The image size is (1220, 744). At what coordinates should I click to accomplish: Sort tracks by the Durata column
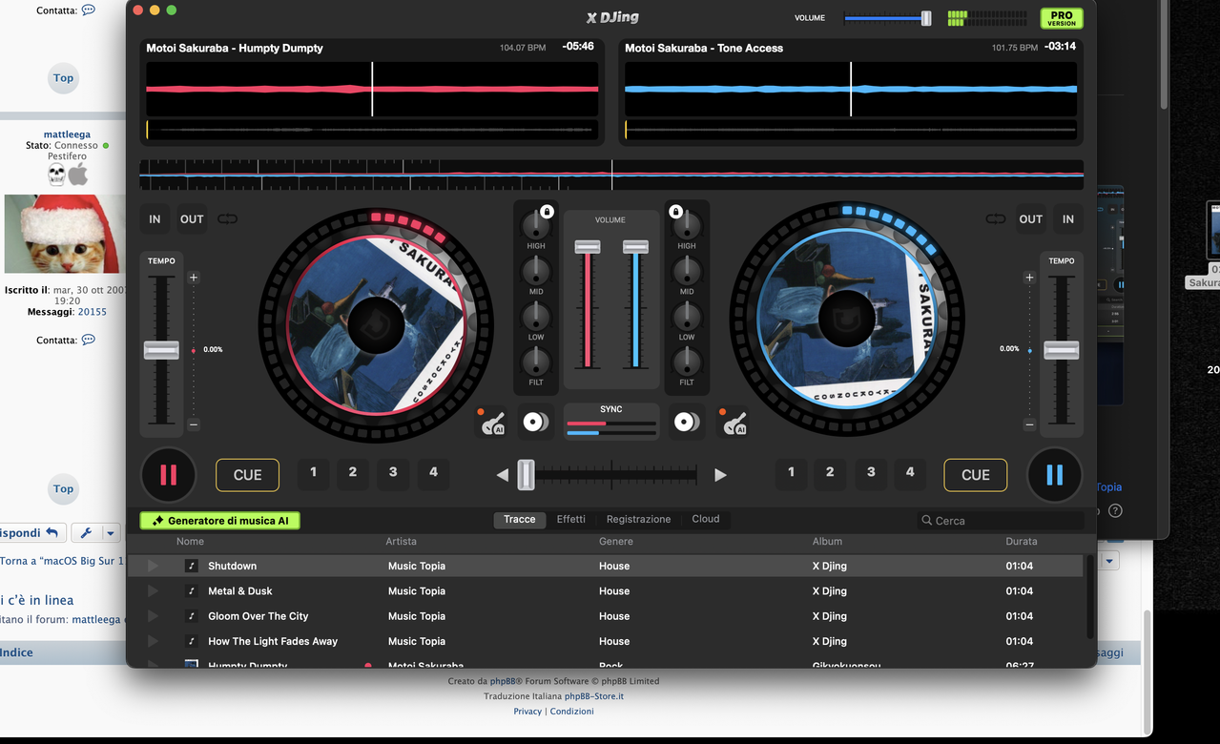1022,541
